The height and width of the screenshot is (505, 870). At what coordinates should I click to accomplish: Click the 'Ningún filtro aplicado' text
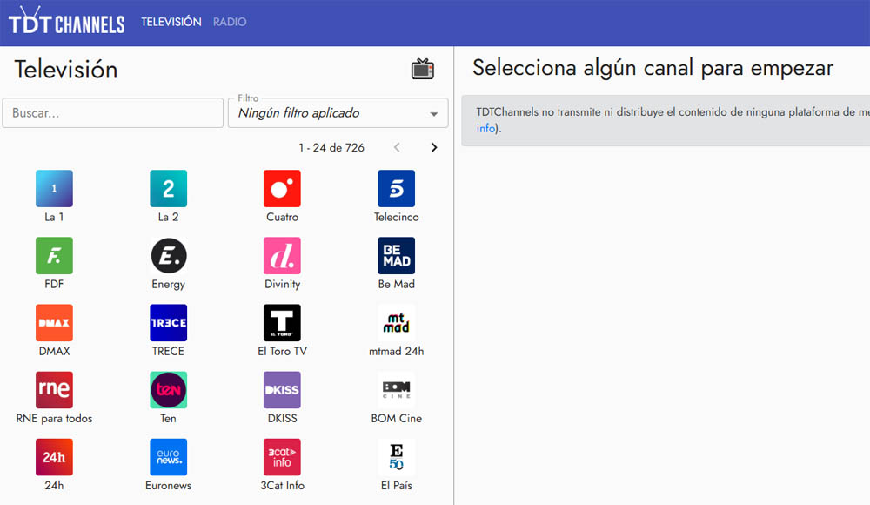pos(298,113)
